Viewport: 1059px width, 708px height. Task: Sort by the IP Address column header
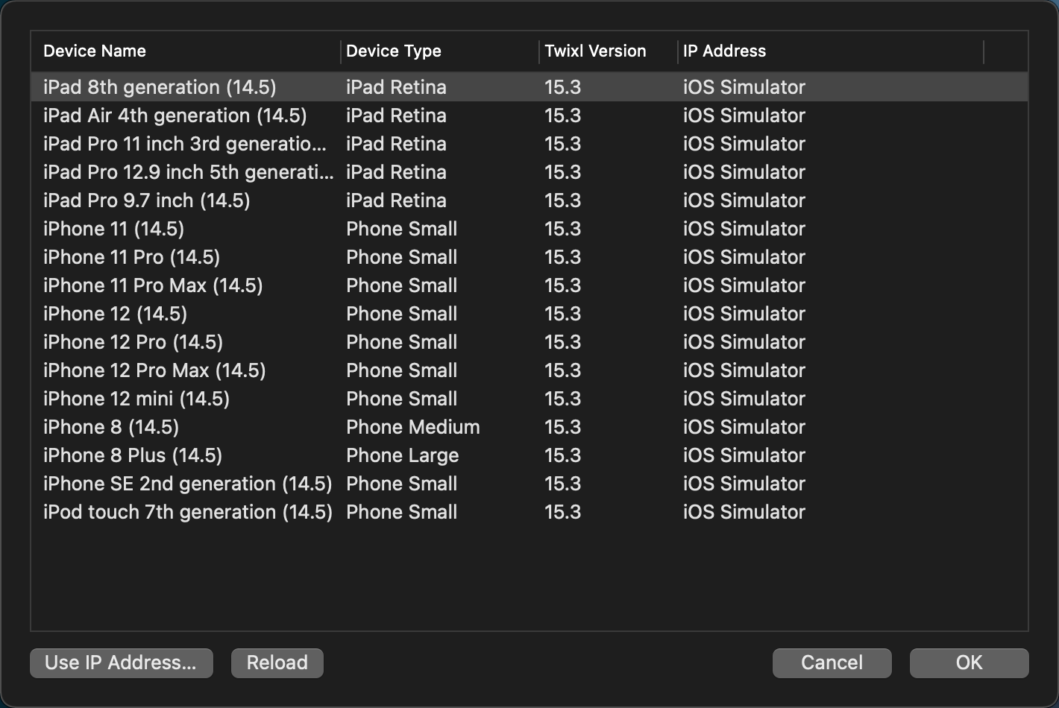coord(831,51)
